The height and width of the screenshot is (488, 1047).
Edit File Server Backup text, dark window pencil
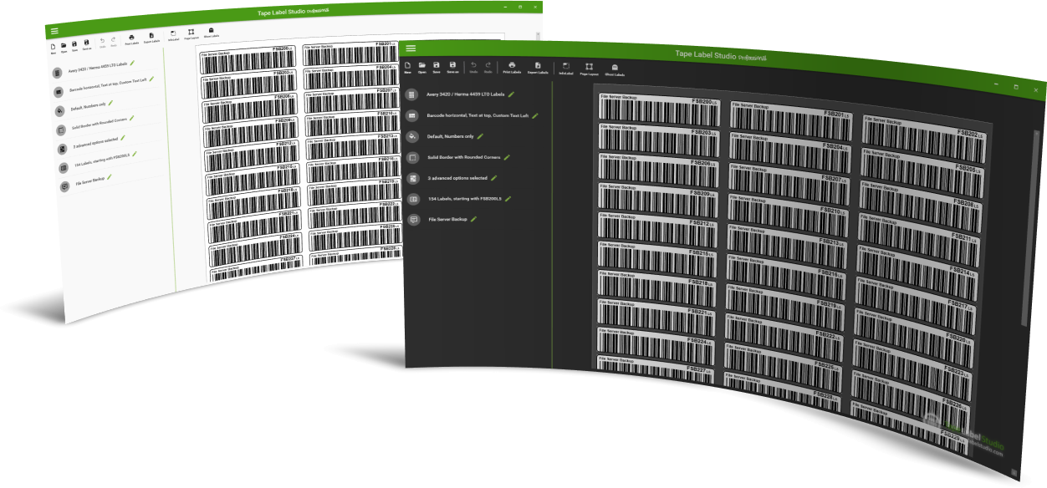[x=473, y=218]
